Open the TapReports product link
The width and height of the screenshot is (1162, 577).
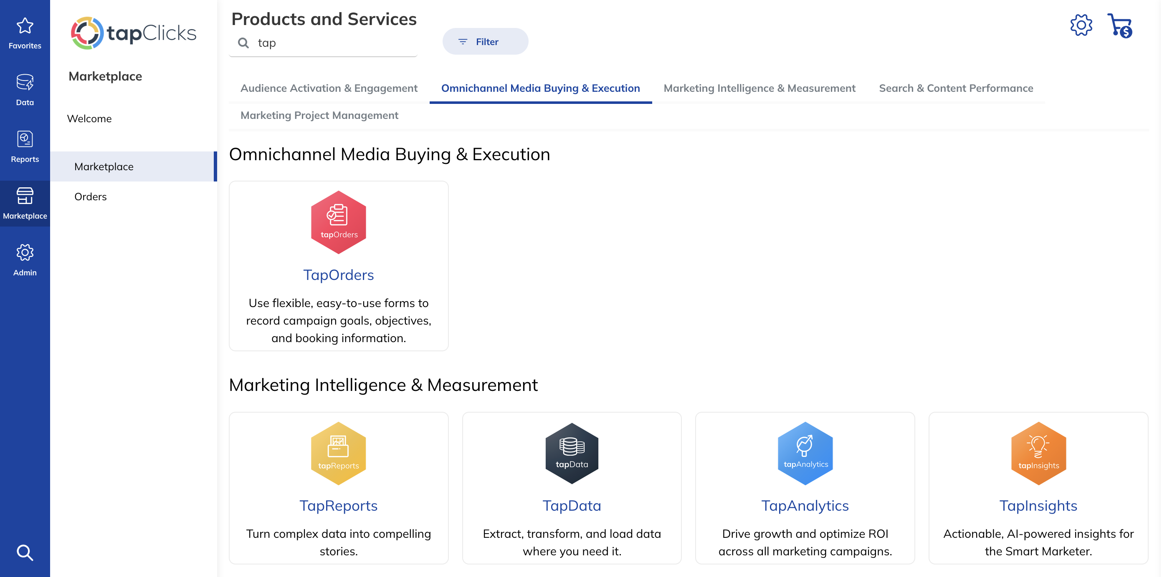[338, 506]
